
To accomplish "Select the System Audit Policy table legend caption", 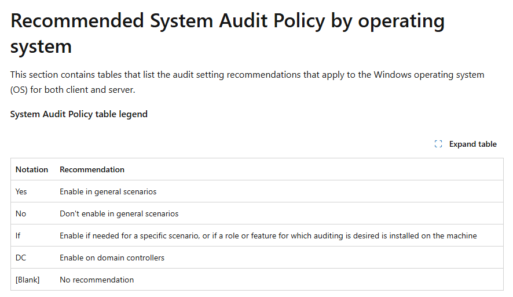I will point(79,114).
